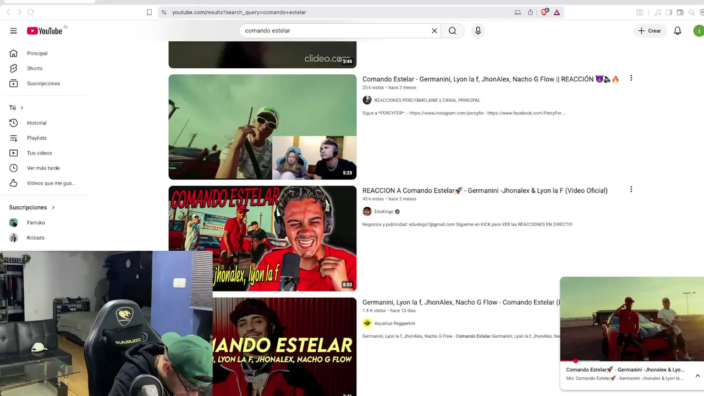
Task: Open title Comando Estelar - Germanini REACCIÓN
Action: point(491,79)
